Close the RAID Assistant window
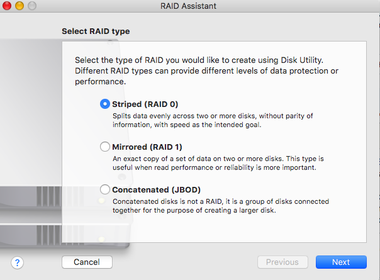380x280 pixels. tap(7, 6)
